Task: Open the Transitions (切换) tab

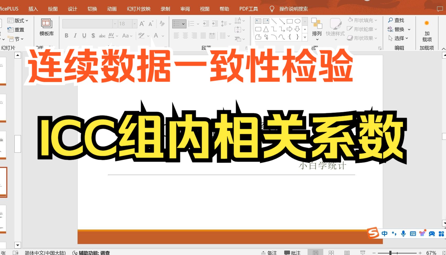Action: pos(92,9)
